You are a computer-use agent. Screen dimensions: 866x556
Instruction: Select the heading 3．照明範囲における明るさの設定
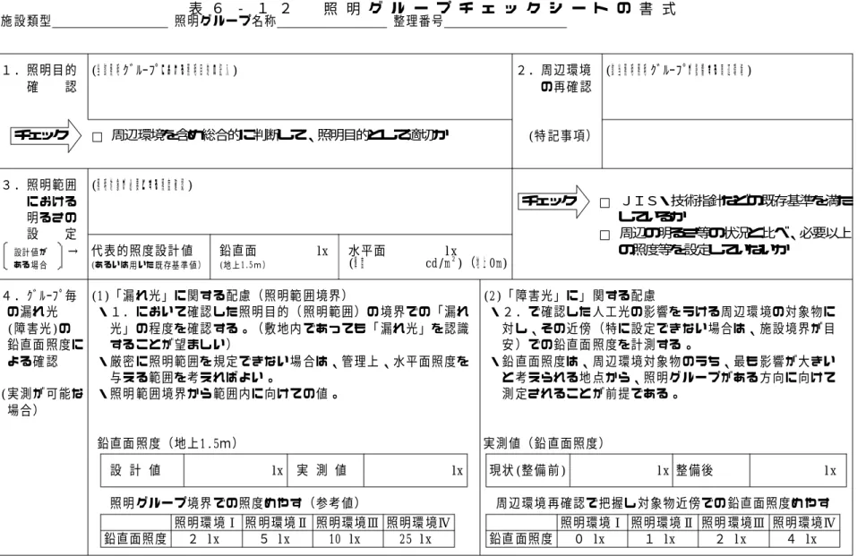[x=39, y=210]
